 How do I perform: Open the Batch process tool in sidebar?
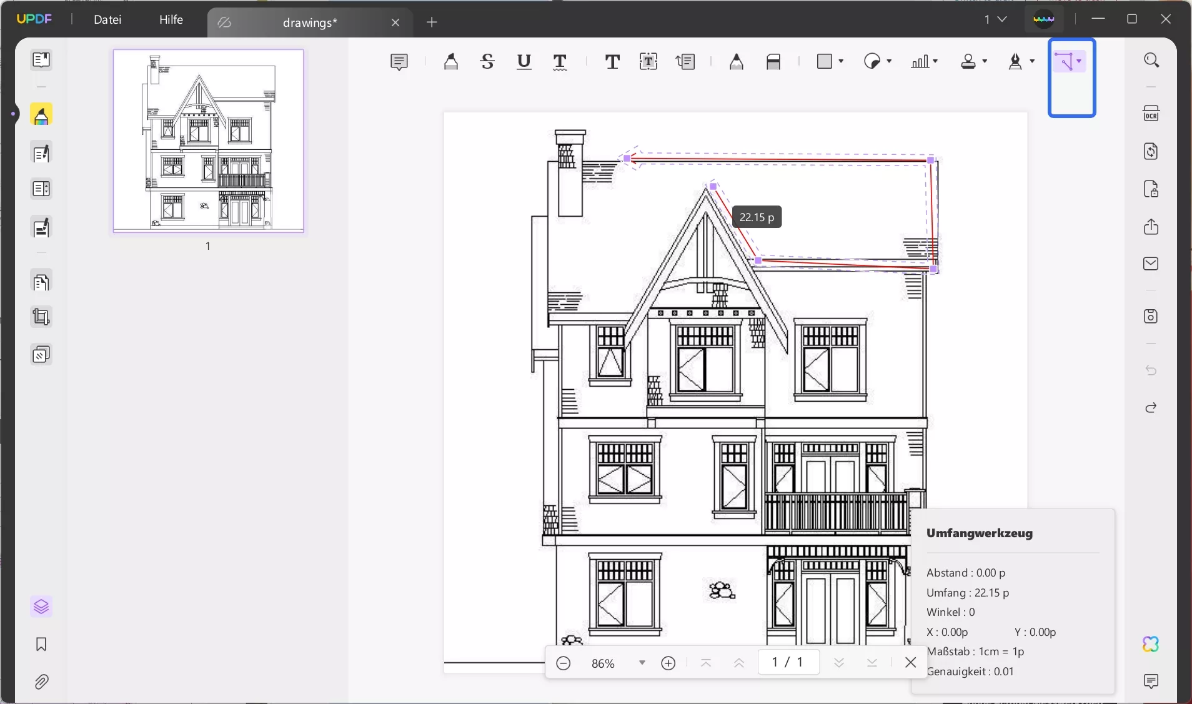click(x=41, y=355)
